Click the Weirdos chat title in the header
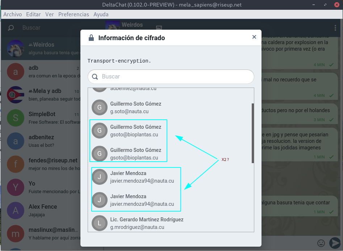This screenshot has height=251, width=343. point(132,25)
